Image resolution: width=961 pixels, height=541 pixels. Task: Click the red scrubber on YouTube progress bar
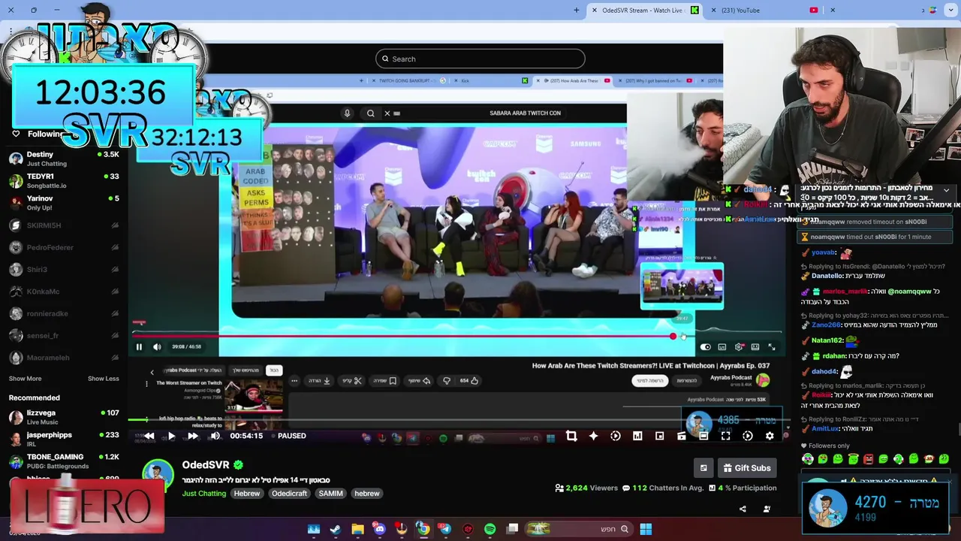pos(673,337)
